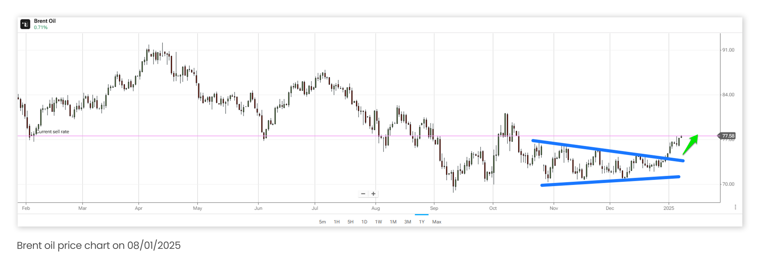Click the Brent Oil title text
The height and width of the screenshot is (257, 760).
click(45, 21)
